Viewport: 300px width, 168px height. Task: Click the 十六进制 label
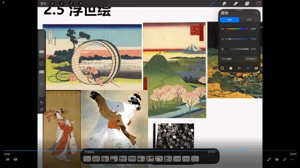[226, 59]
